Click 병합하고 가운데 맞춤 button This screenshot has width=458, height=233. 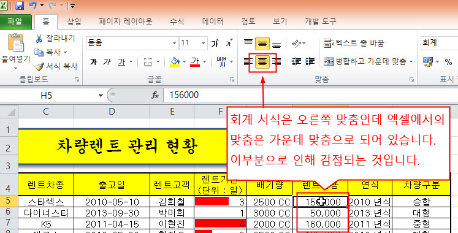(365, 61)
